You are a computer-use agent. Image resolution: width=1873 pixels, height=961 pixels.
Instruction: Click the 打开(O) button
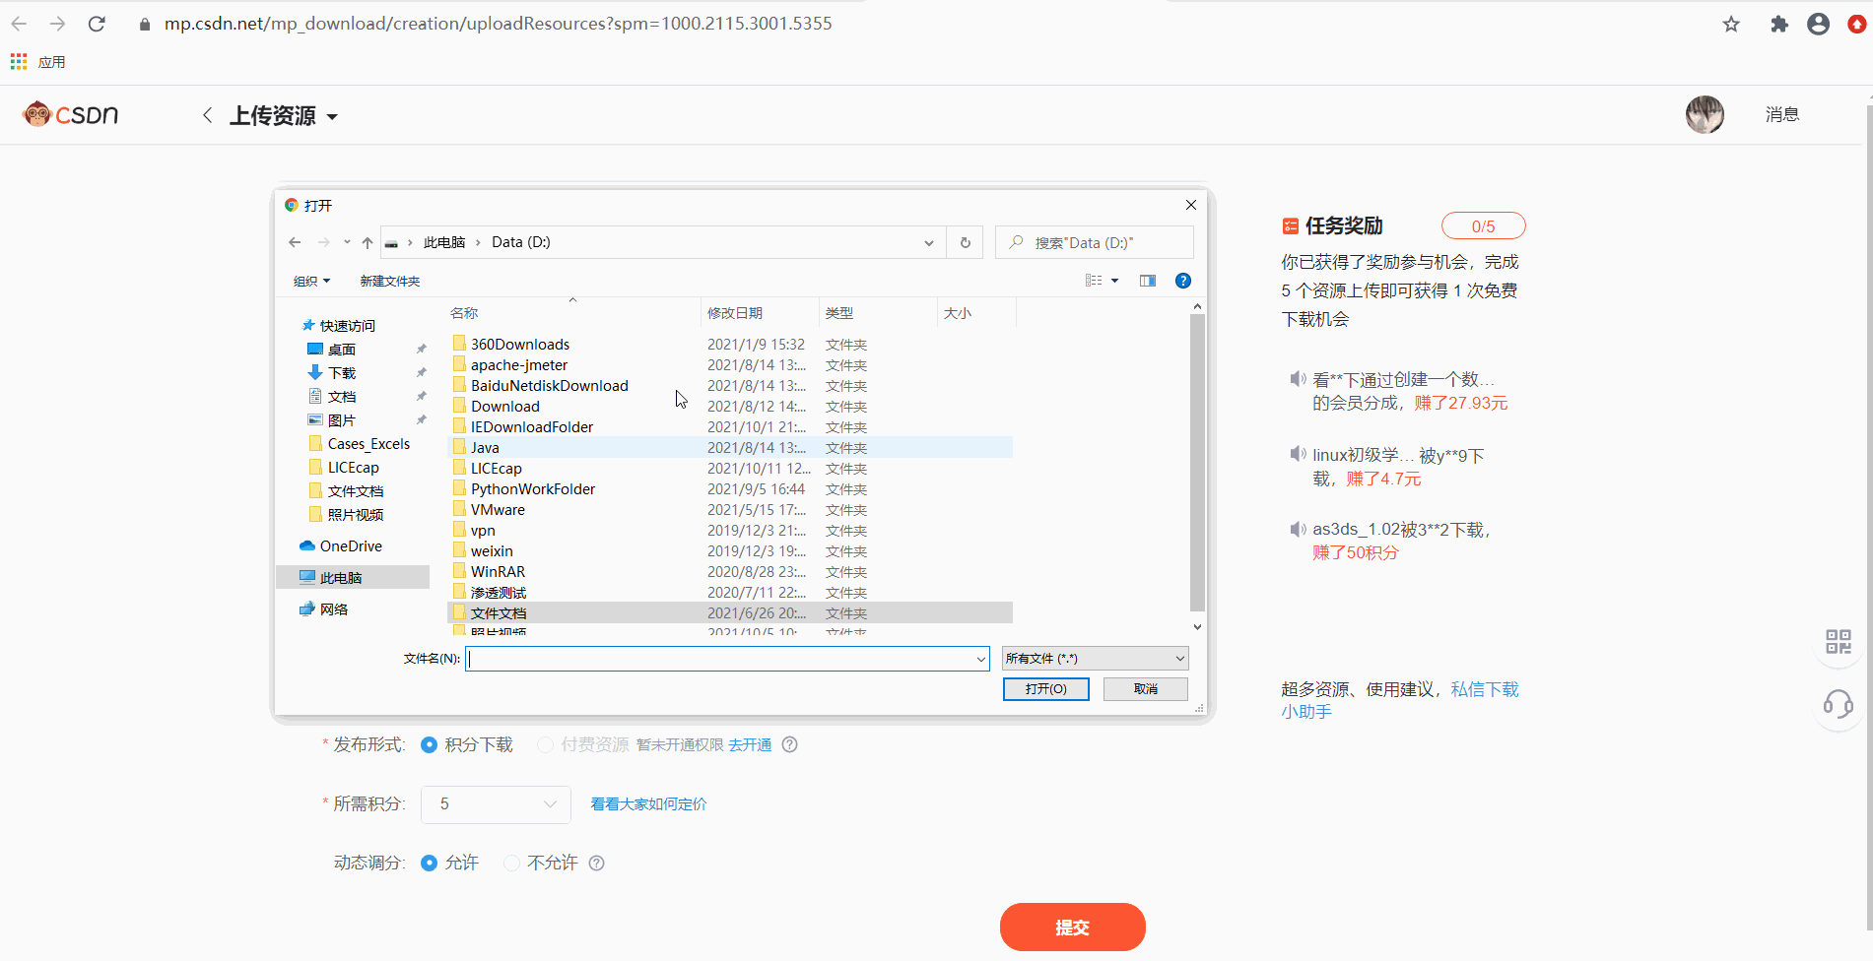(x=1045, y=689)
